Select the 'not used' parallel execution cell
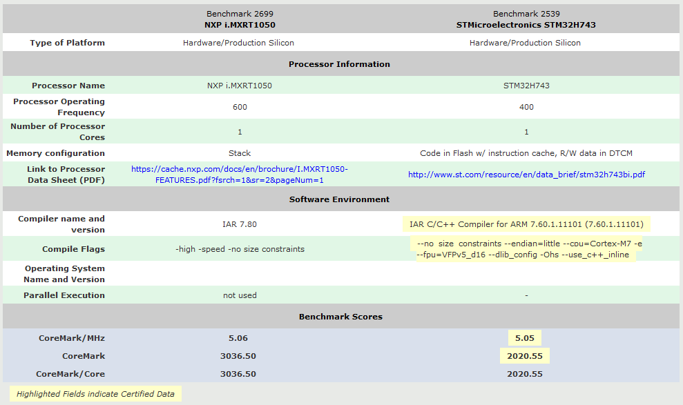Image resolution: width=683 pixels, height=405 pixels. [x=240, y=295]
